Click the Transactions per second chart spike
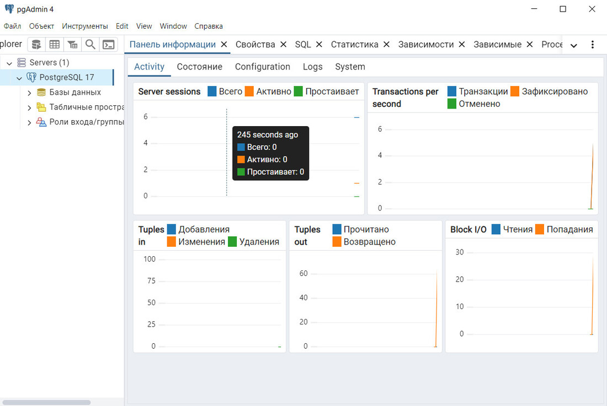The height and width of the screenshot is (406, 607). (592, 176)
